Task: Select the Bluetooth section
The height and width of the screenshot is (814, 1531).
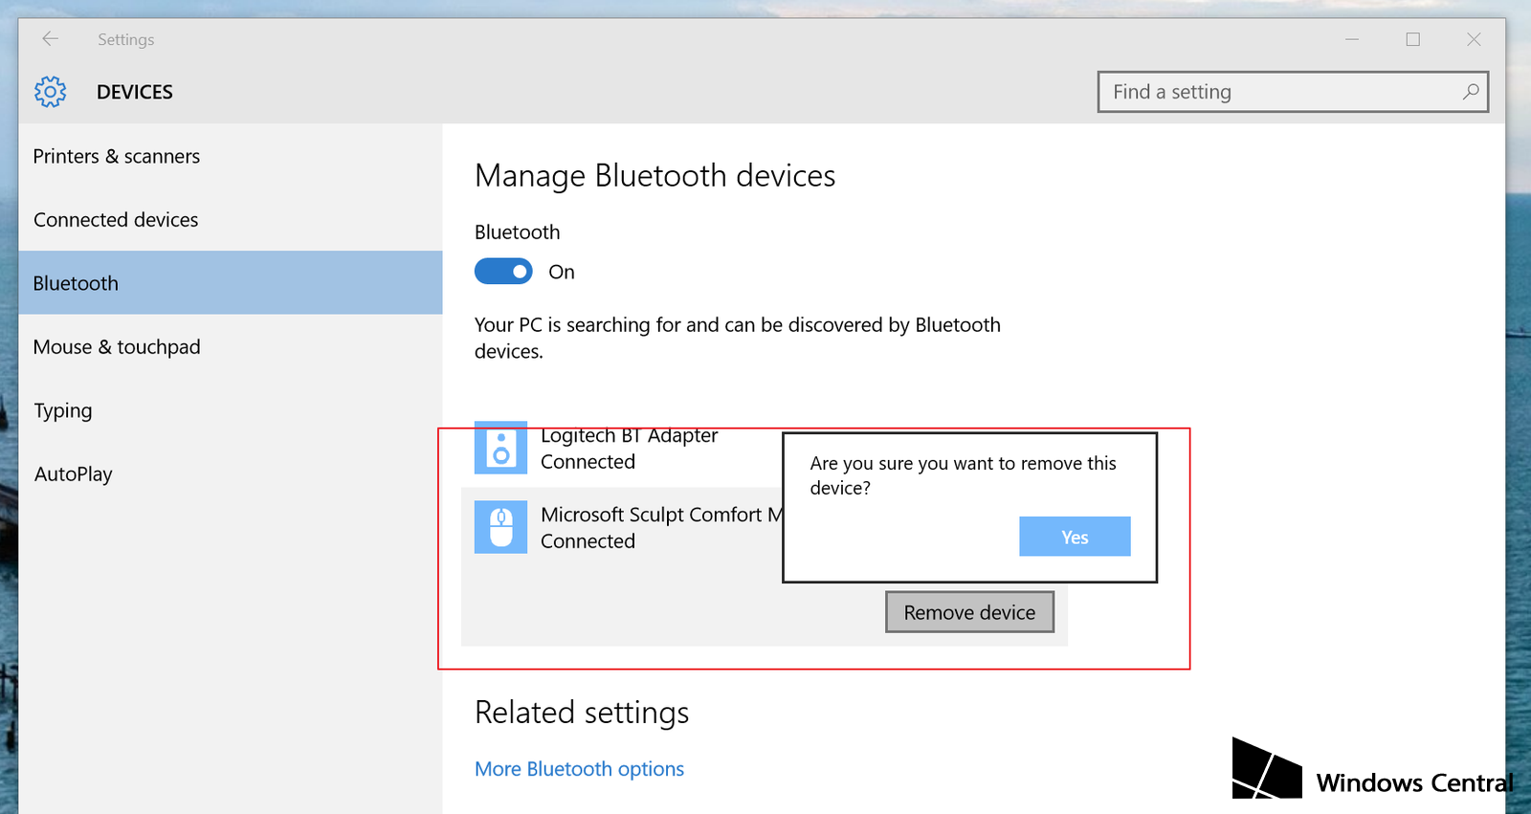Action: pos(231,283)
